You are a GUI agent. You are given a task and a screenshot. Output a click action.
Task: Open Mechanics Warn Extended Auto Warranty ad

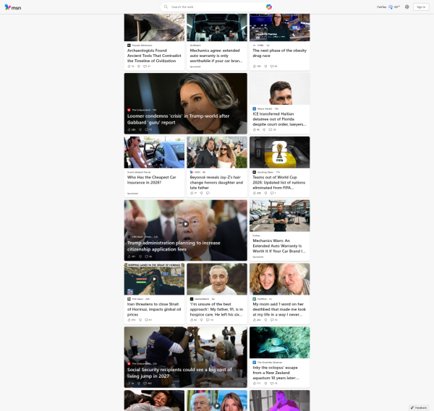(279, 246)
